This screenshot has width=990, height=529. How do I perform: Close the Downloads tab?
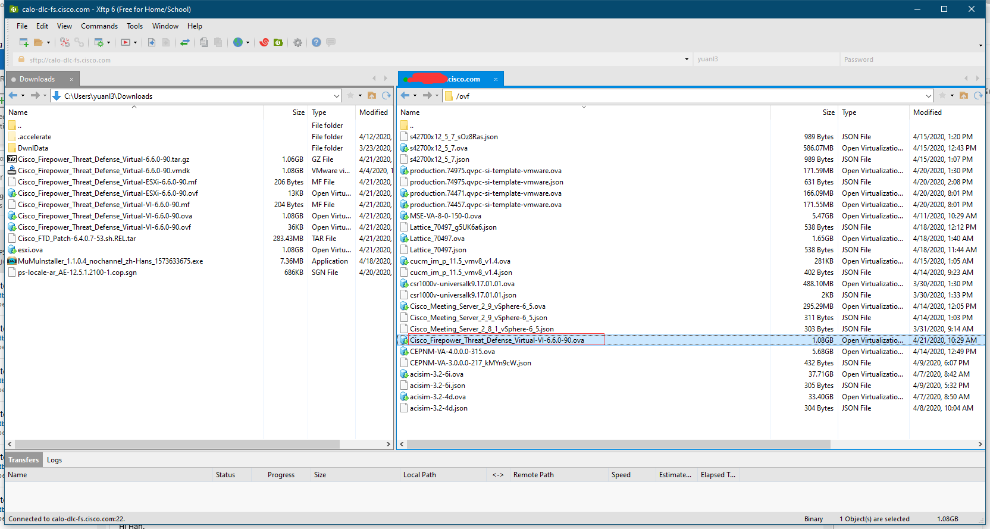(x=72, y=79)
